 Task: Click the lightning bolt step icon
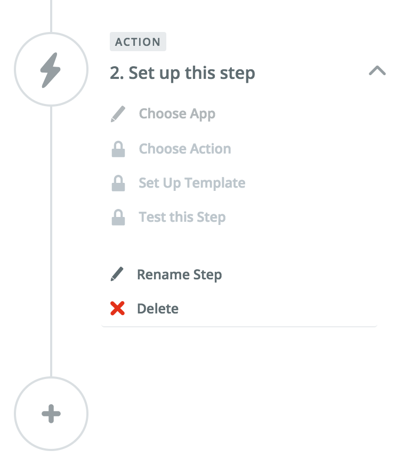coord(51,69)
